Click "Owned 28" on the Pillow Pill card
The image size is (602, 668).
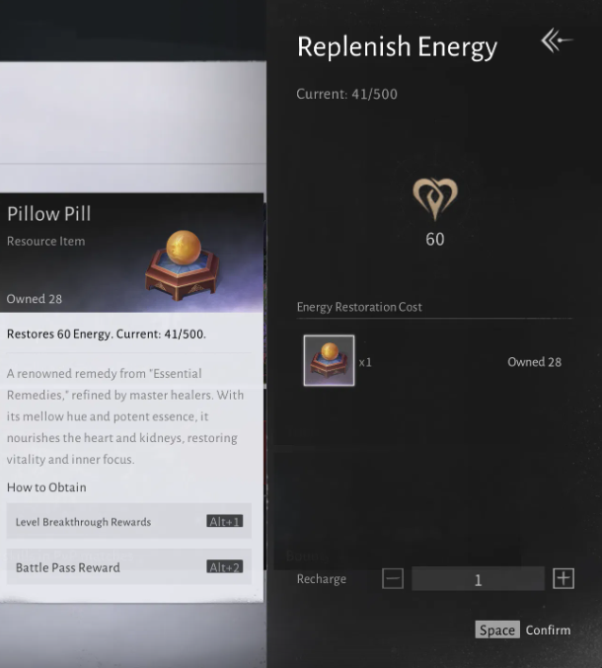pos(35,299)
